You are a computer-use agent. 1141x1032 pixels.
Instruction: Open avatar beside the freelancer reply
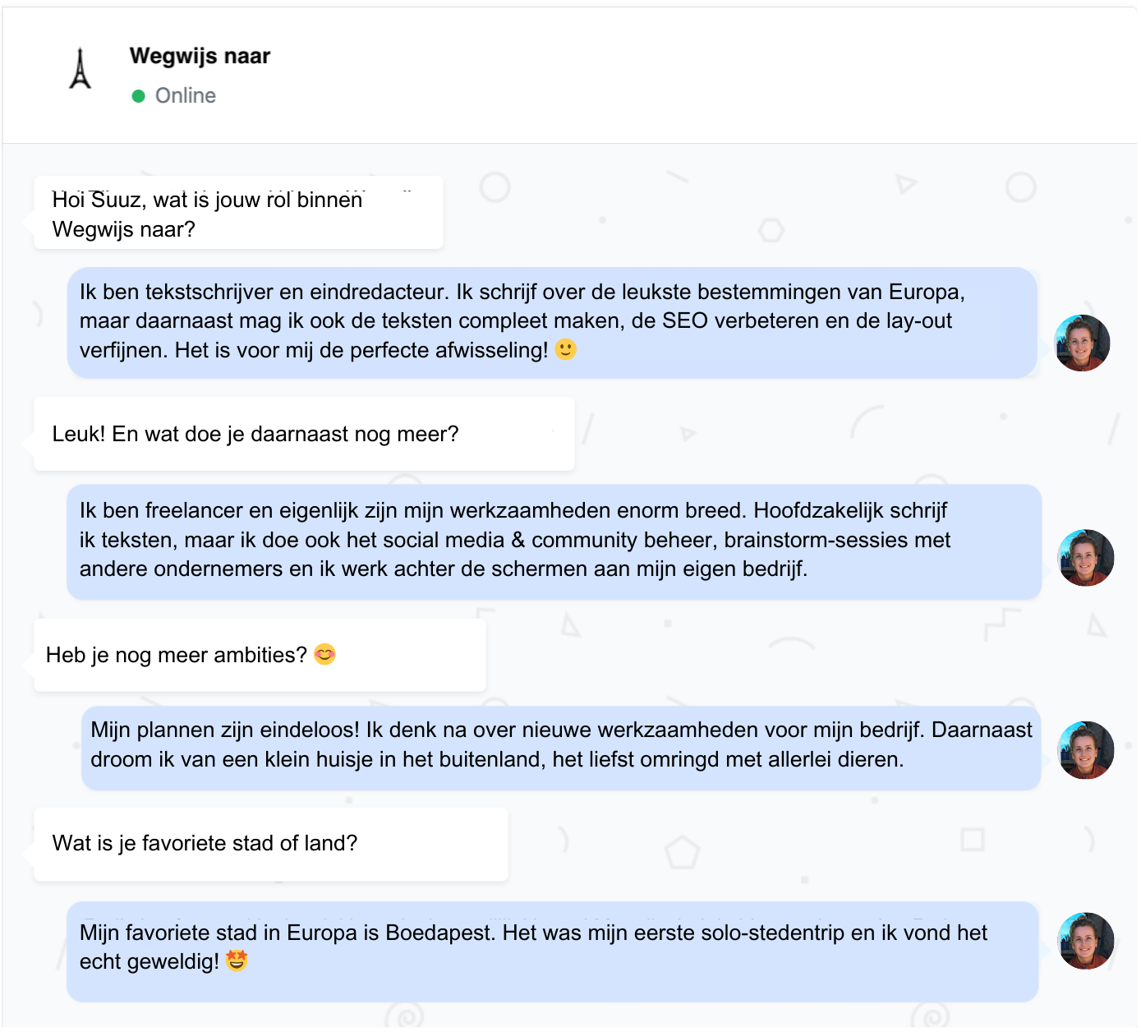tap(1085, 557)
